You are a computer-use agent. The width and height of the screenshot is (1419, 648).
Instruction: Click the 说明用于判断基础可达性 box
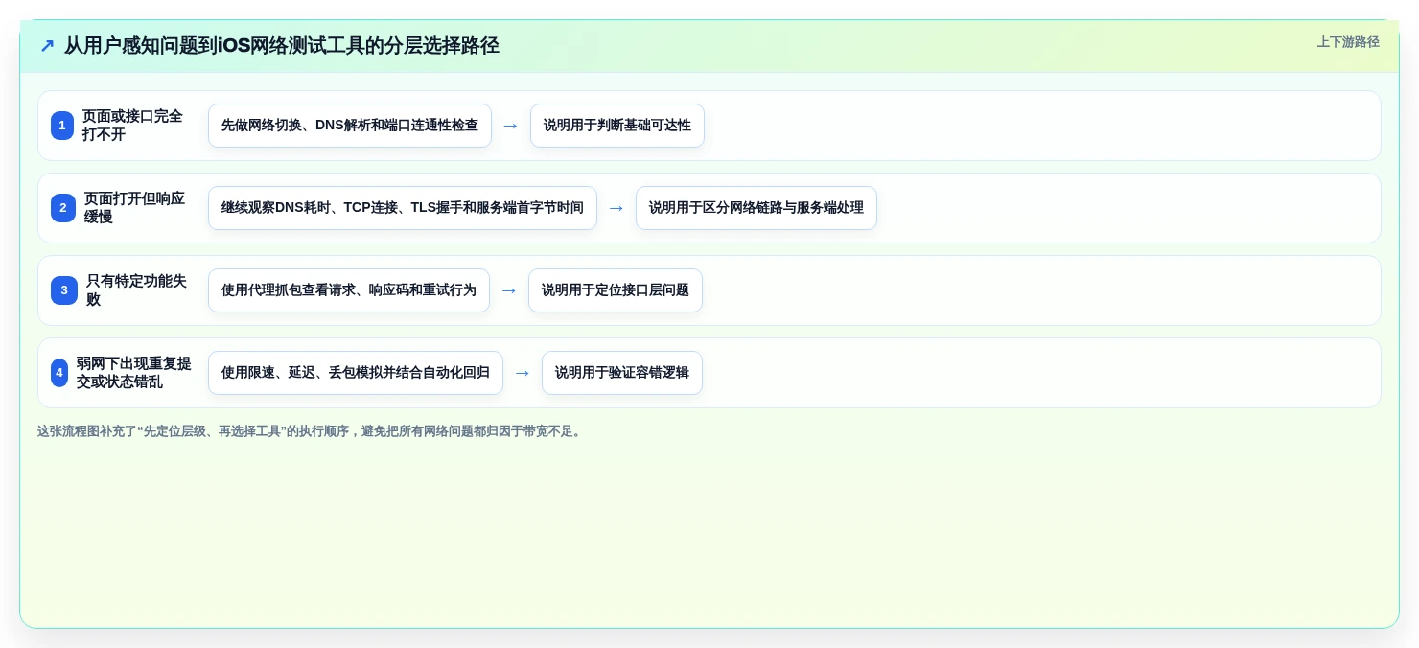[x=617, y=126]
